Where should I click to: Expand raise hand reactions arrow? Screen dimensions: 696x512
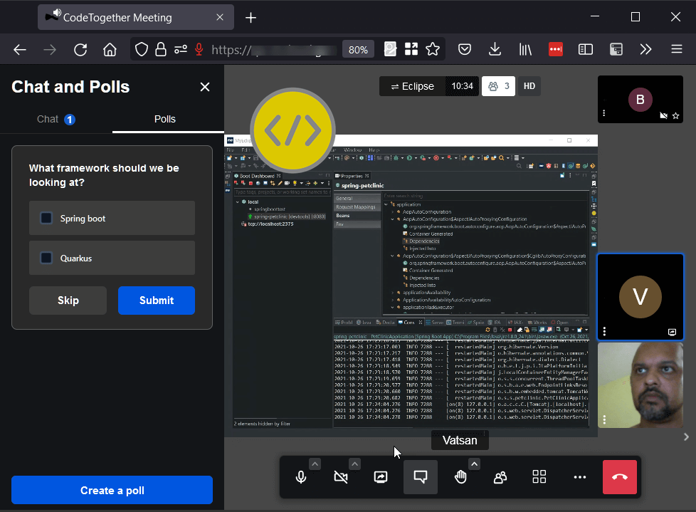pyautogui.click(x=474, y=464)
